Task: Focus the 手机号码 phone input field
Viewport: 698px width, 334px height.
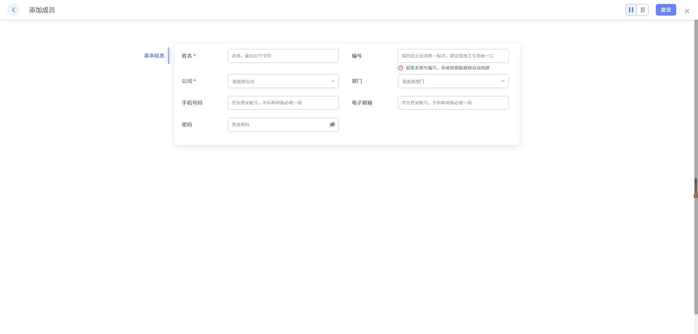Action: click(283, 103)
